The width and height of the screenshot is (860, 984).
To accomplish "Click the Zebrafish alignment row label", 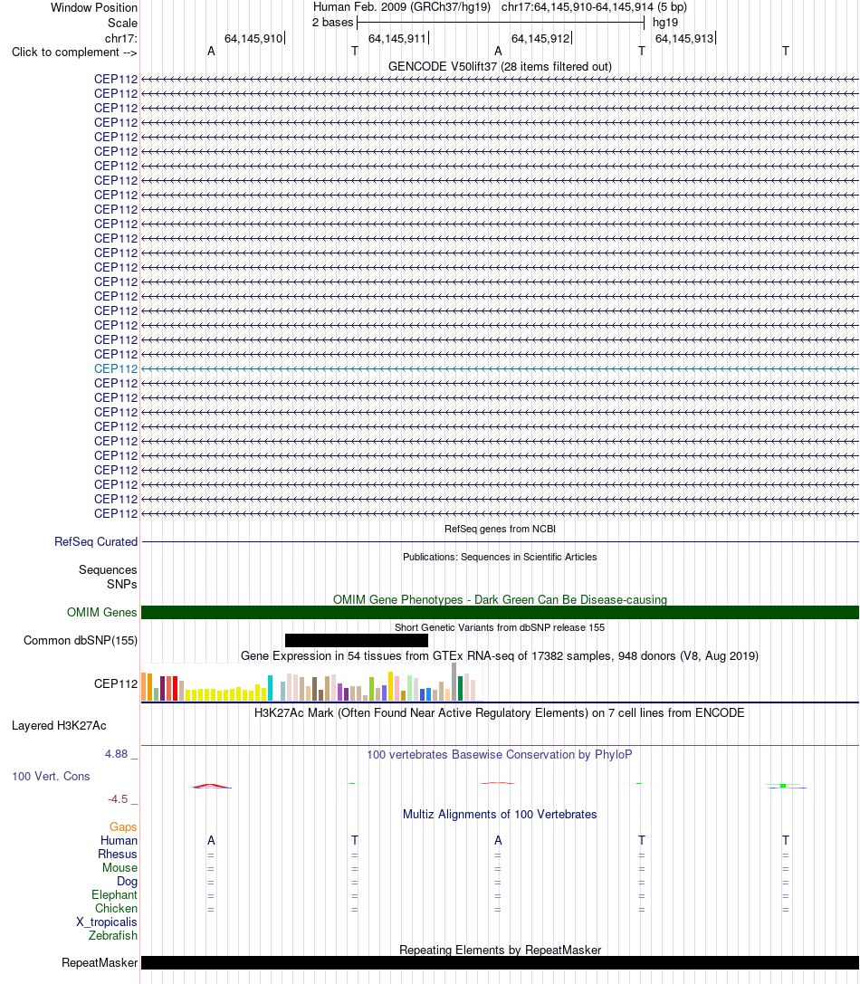I will point(113,936).
